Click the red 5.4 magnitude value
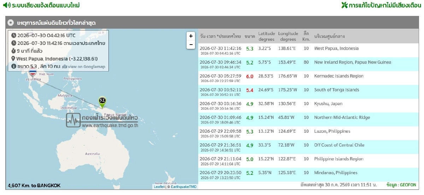 tap(249, 90)
